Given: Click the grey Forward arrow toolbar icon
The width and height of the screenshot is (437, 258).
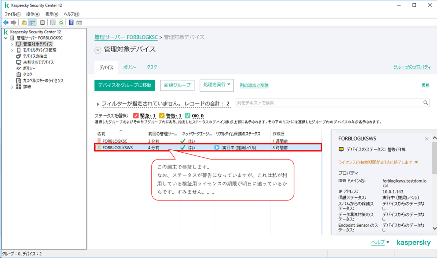Looking at the screenshot, I should [13, 22].
